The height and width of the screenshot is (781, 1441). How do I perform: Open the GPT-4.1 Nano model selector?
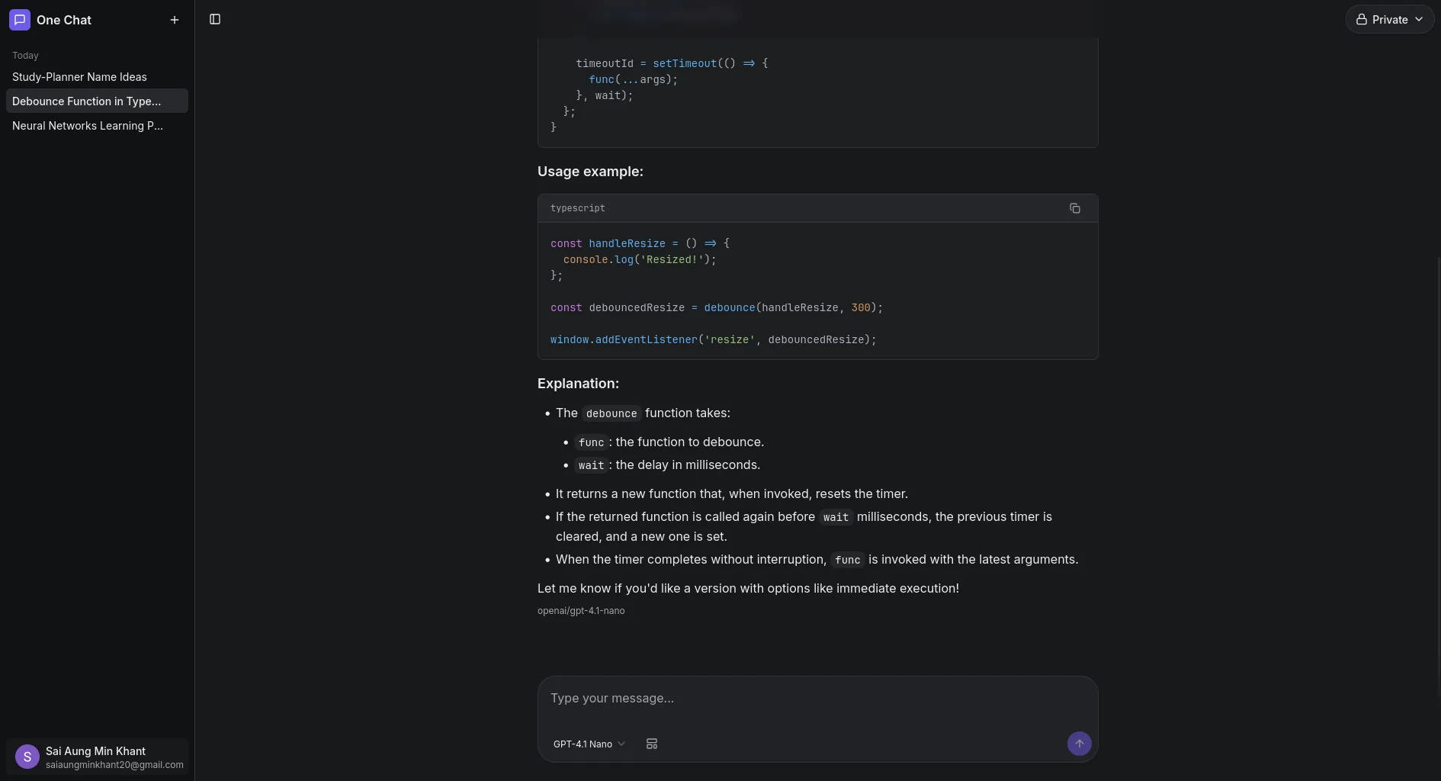tap(589, 744)
